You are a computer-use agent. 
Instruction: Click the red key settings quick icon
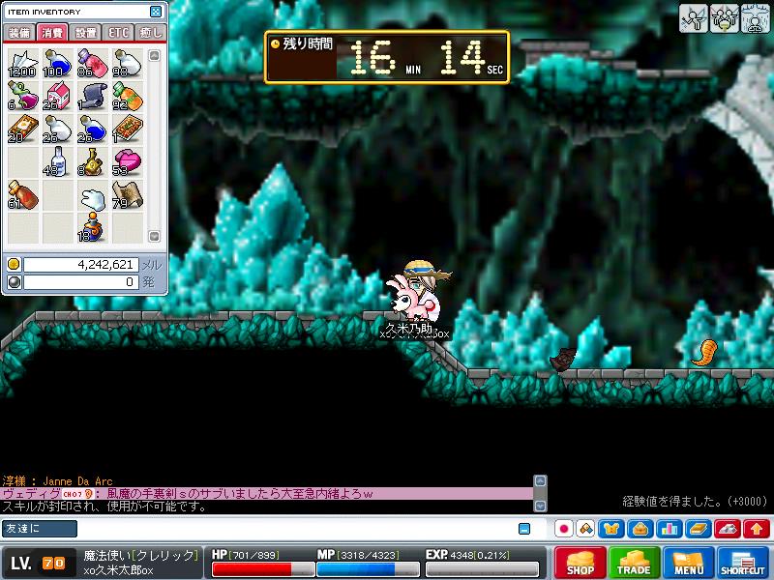728,529
